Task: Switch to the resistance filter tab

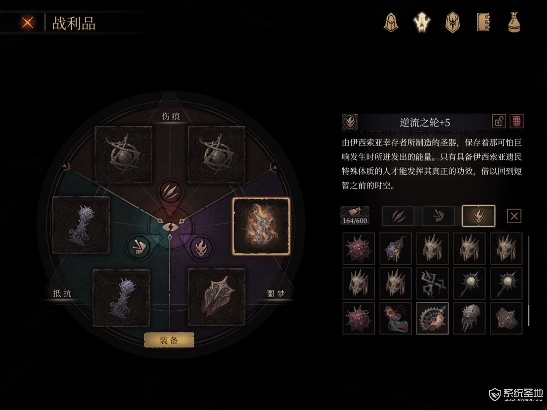Action: [x=438, y=216]
